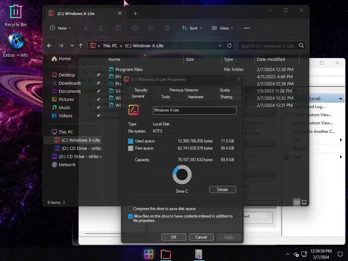Image resolution: width=348 pixels, height=261 pixels.
Task: Switch to Previous Versions tab
Action: (x=184, y=90)
